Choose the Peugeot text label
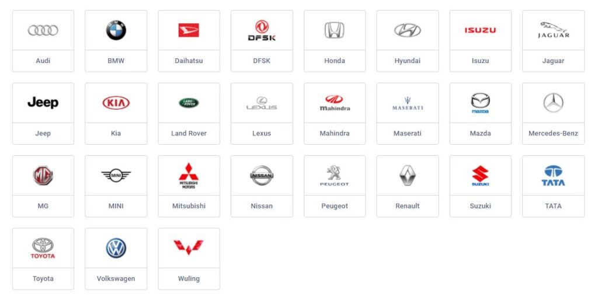The width and height of the screenshot is (598, 300). (335, 206)
